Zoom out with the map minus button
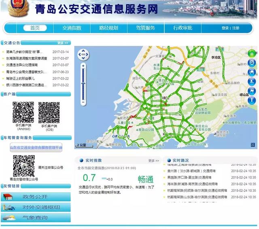 tap(83, 102)
